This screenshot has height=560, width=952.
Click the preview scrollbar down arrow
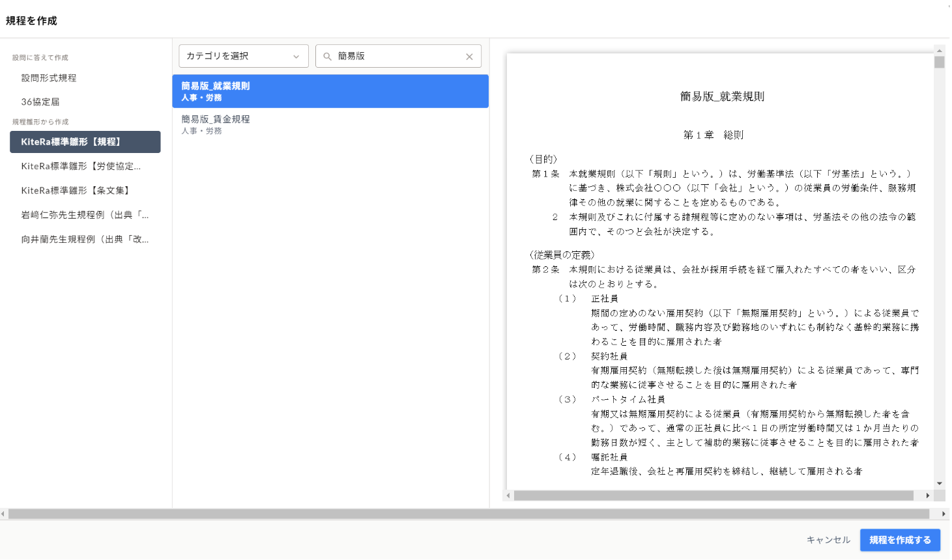tap(939, 483)
